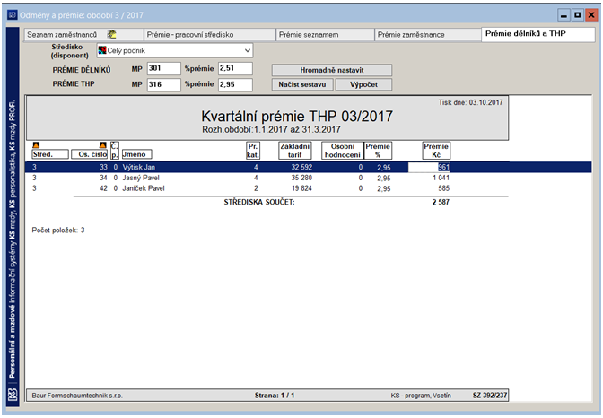Image resolution: width=603 pixels, height=418 pixels.
Task: Select the Prémie zaměstnance tab
Action: (x=428, y=35)
